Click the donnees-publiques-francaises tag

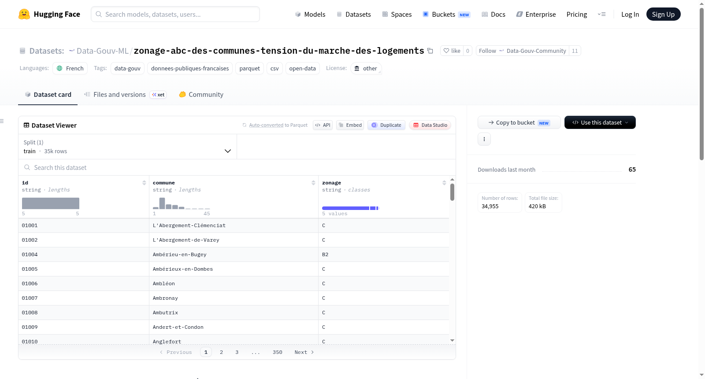[190, 68]
